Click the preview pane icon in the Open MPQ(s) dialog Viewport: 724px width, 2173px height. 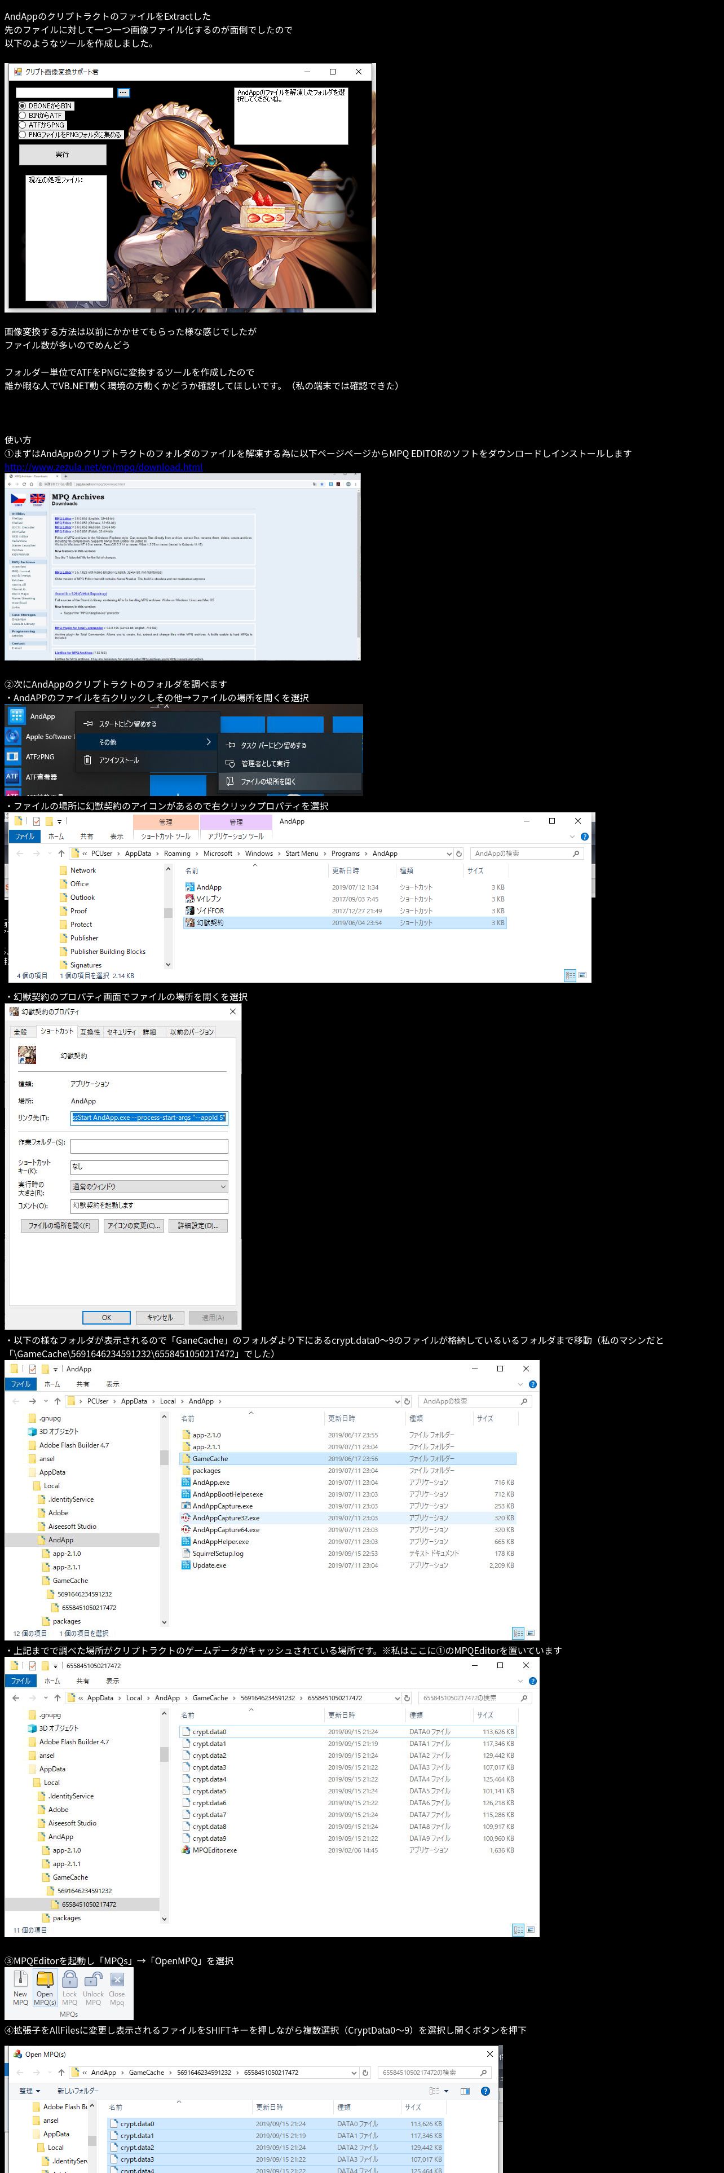465,2091
